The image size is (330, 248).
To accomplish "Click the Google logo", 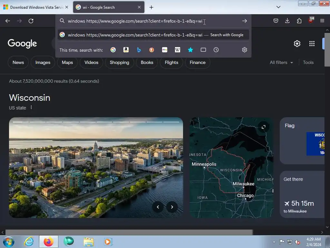I will 22,44.
